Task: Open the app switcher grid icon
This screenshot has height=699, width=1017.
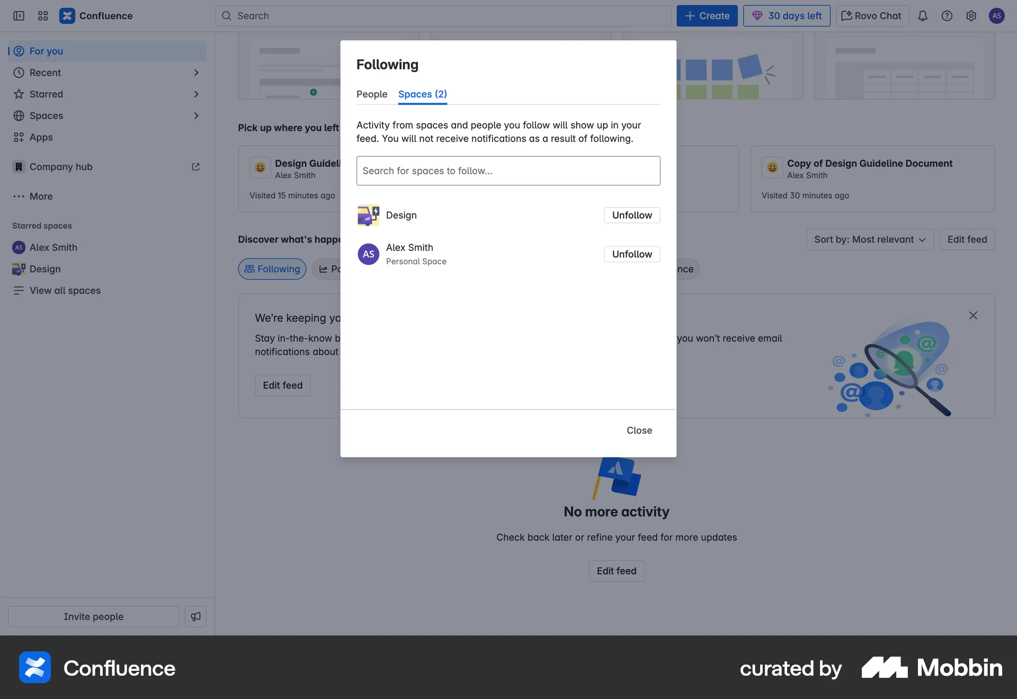Action: pos(43,16)
